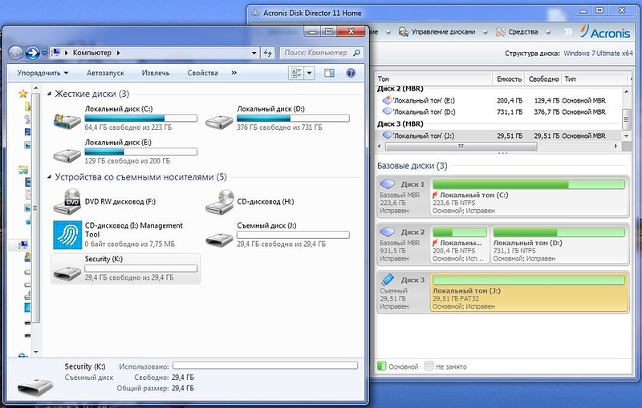Viewport: 642px width, 408px height.
Task: Select the 'Локальный диск (E:)' drive icon
Action: [67, 155]
